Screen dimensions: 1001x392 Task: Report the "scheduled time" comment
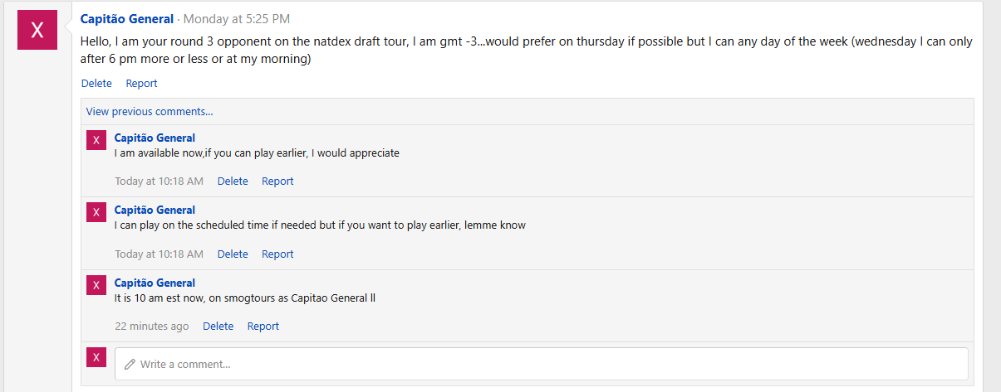pyautogui.click(x=277, y=254)
